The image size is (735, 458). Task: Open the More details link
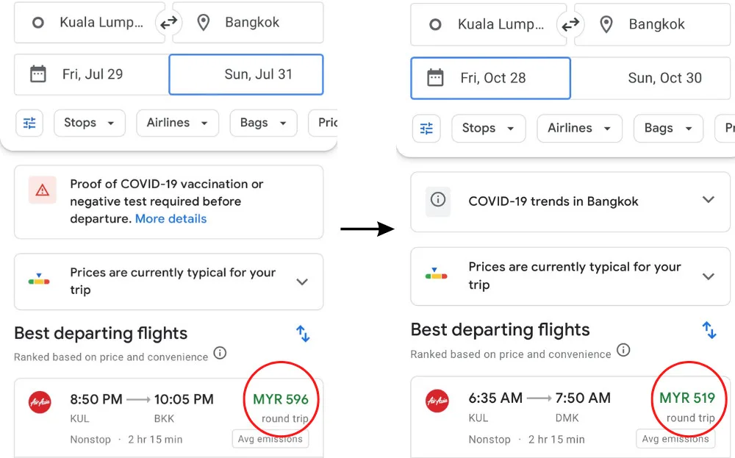[x=171, y=219]
